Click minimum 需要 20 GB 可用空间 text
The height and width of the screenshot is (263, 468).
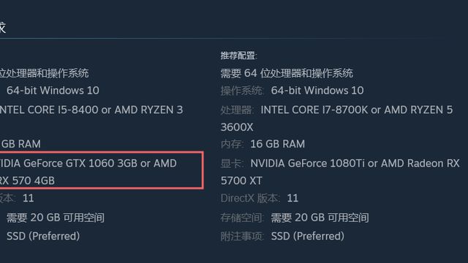point(56,218)
